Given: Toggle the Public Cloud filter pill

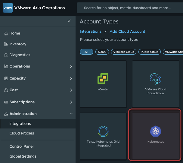Looking at the screenshot, I should click(x=150, y=52).
